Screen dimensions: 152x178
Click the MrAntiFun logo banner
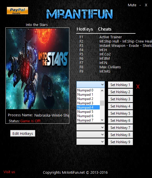(80, 14)
